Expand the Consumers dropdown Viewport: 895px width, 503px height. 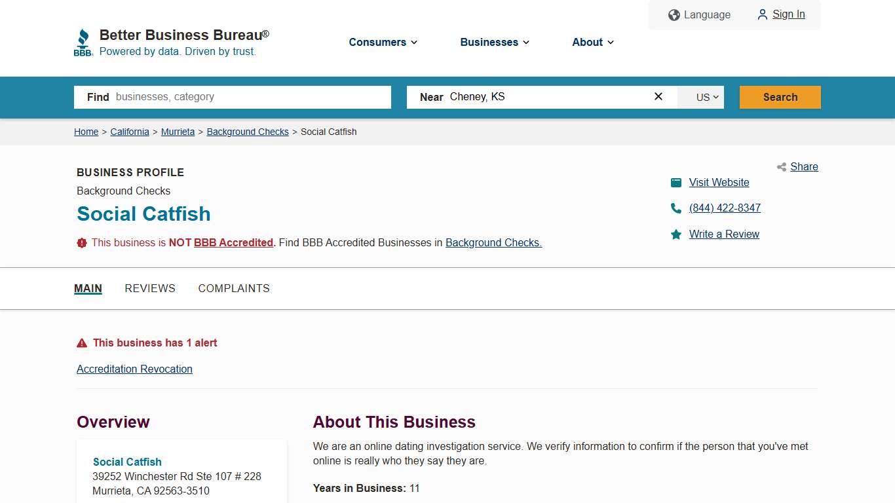coord(383,42)
